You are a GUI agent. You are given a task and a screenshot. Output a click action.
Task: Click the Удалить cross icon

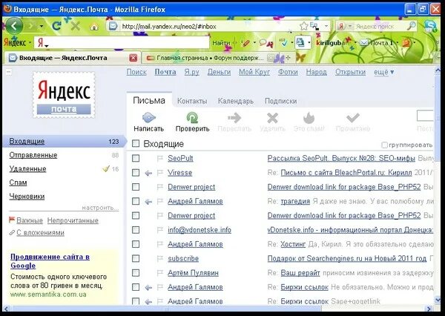272,118
